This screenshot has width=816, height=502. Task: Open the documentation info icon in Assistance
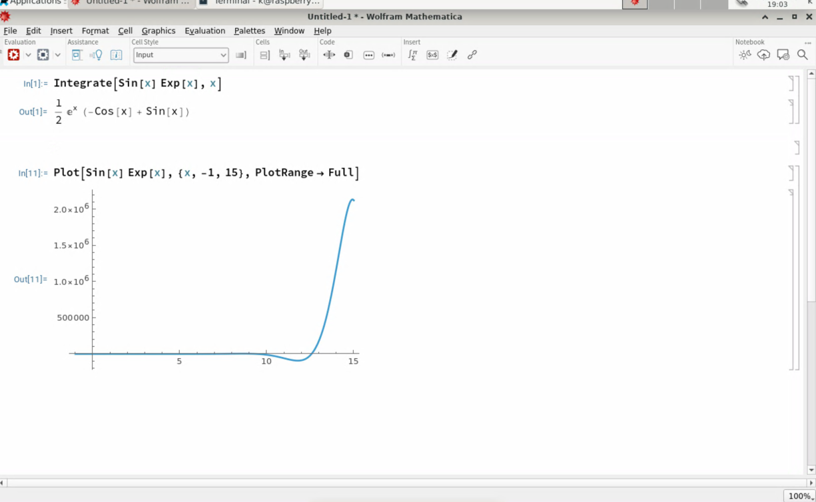(117, 55)
